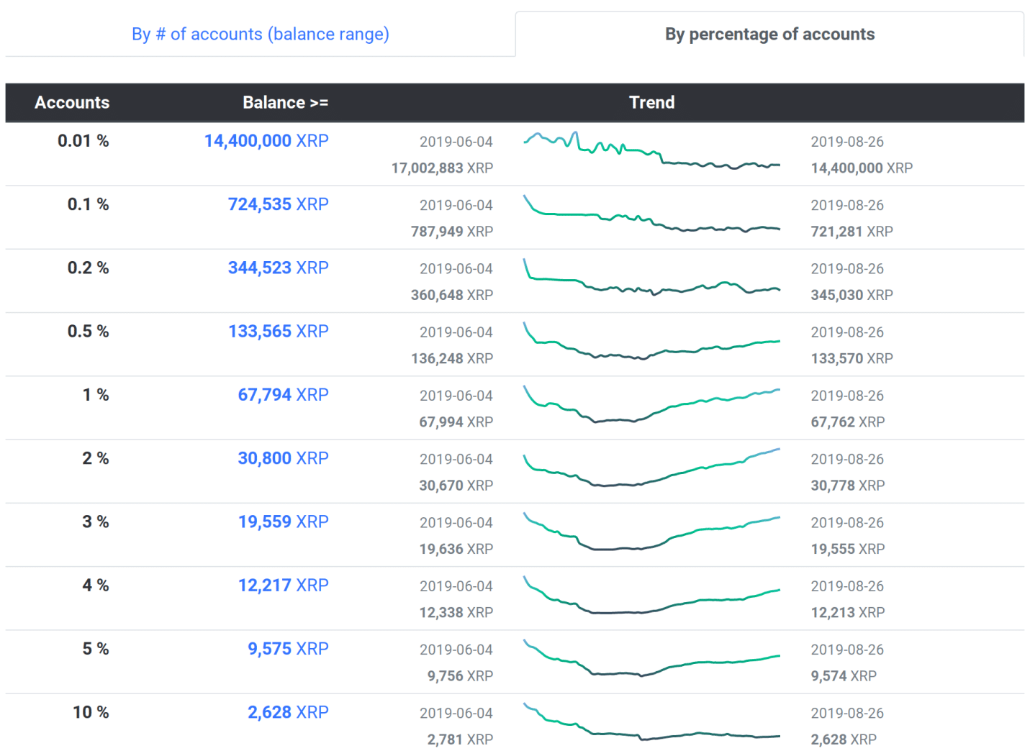This screenshot has width=1030, height=751.
Task: Click the 2,628 XRP balance link
Action: point(288,712)
